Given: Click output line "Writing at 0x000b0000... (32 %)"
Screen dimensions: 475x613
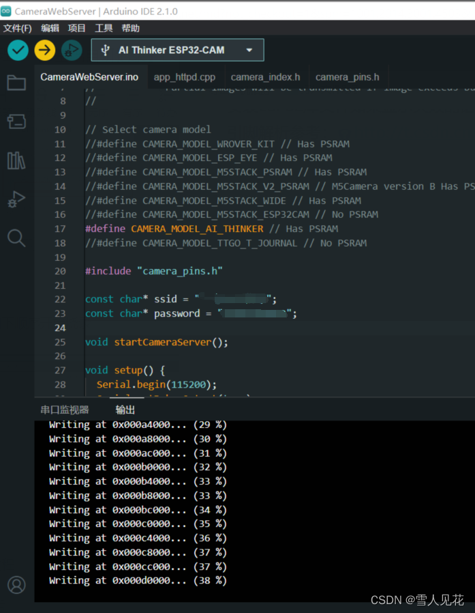Looking at the screenshot, I should (138, 467).
